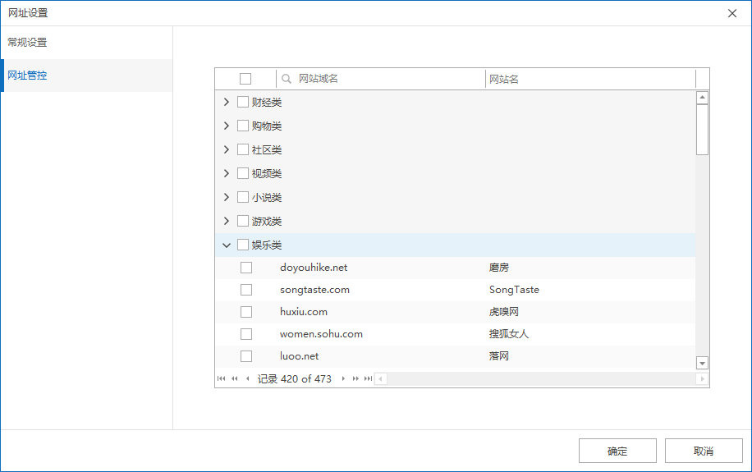Go to last record in navigator
Screen dimensions: 752x472
[x=368, y=379]
